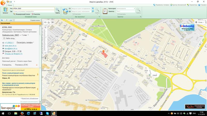Image resolution: width=207 pixels, height=116 pixels.
Task: Click the back arrow in results panel
Action: point(2,20)
